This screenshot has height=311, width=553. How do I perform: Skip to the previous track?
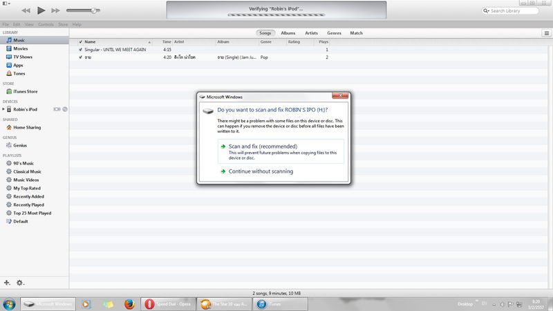click(26, 10)
